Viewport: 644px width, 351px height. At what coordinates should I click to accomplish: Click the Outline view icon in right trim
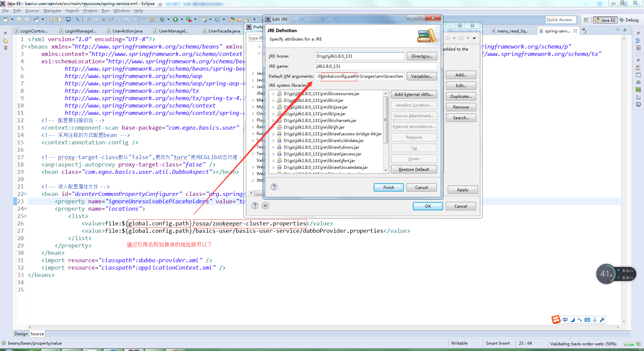[638, 41]
